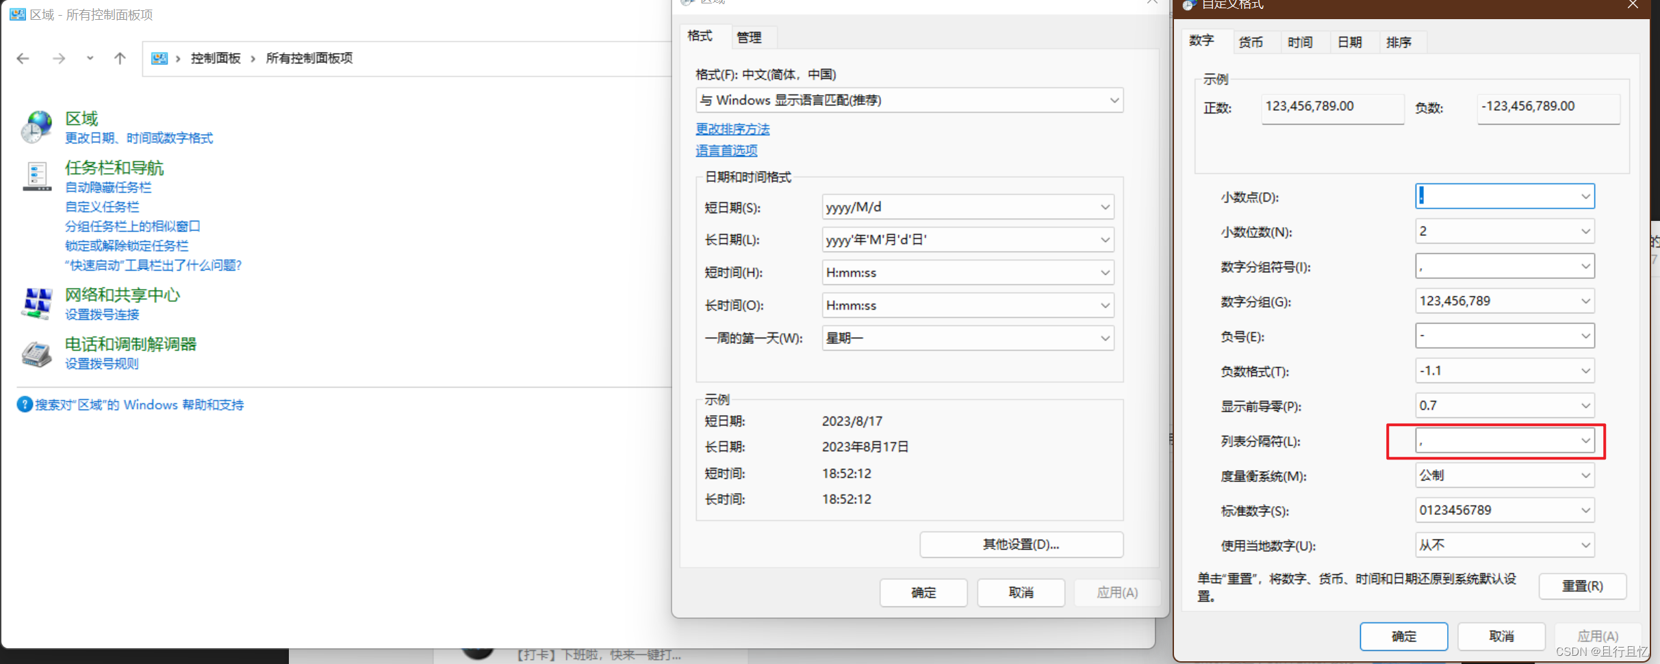Open the 小数位数 dropdown
Viewport: 1660px width, 664px height.
[1505, 231]
